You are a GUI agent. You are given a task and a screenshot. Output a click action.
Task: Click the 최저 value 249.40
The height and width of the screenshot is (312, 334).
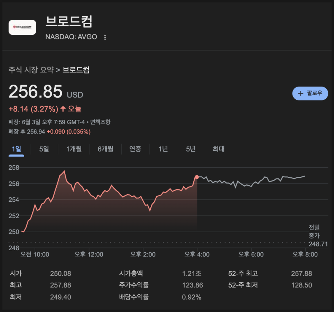coord(61,297)
